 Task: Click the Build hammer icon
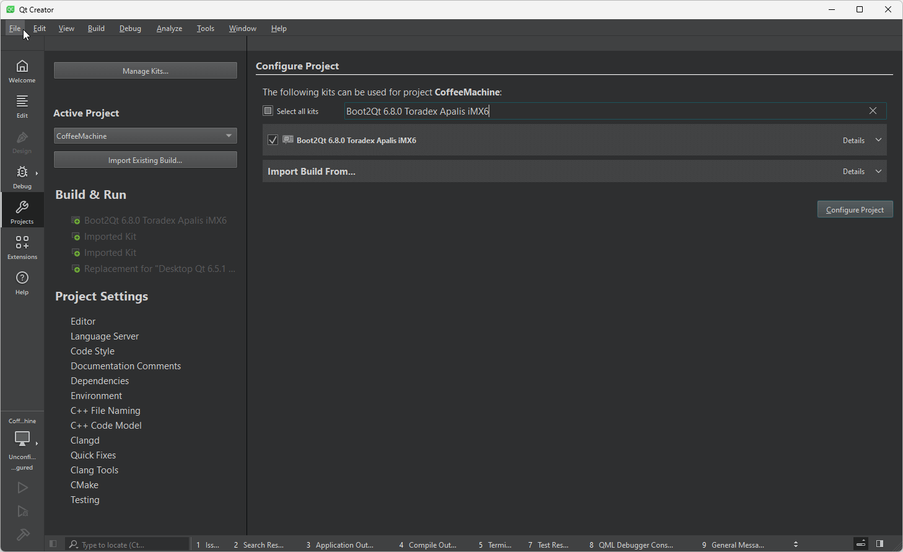point(22,534)
